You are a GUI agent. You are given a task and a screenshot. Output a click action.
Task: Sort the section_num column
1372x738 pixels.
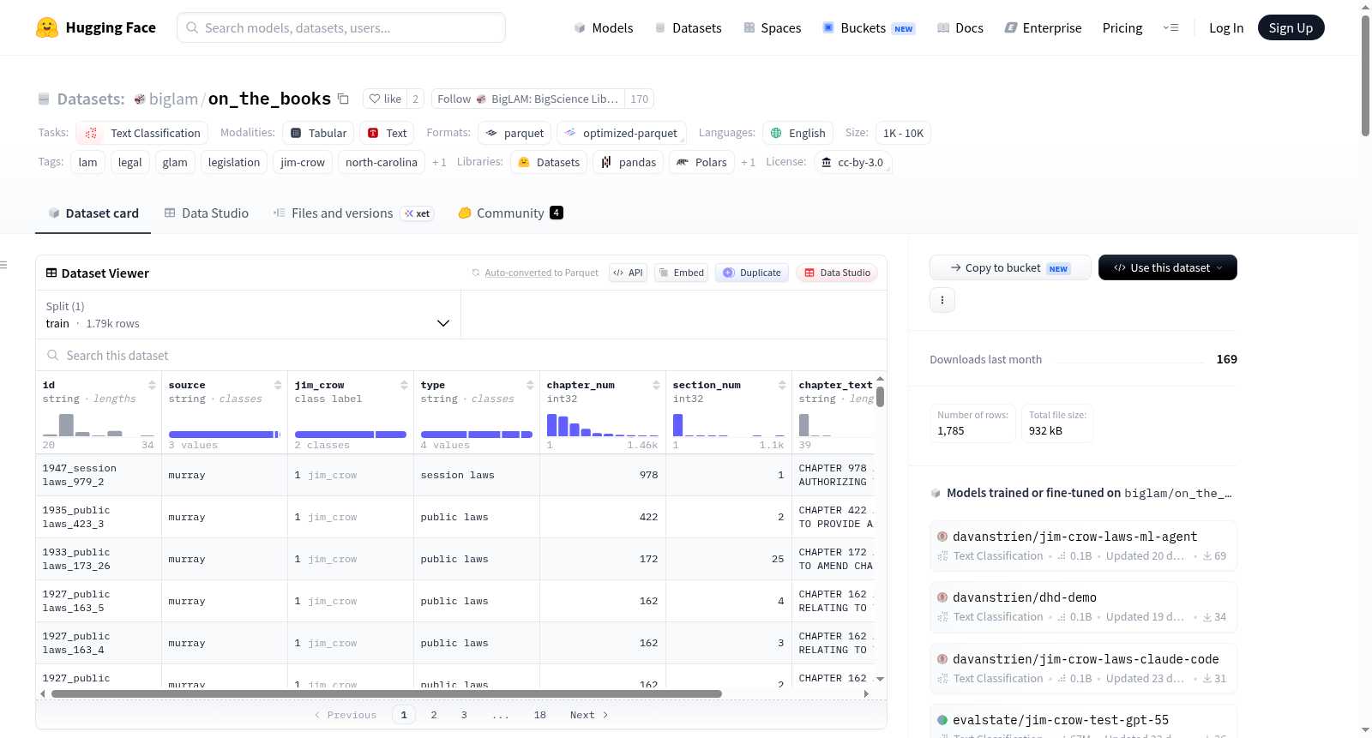click(782, 385)
